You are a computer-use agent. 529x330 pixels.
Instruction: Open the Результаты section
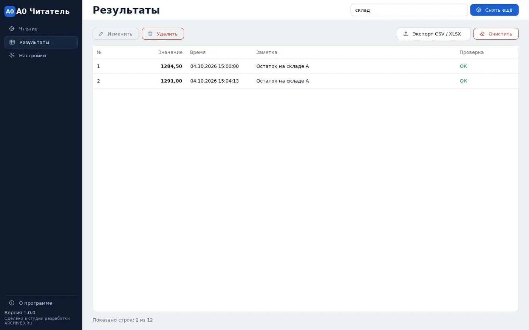tap(41, 42)
